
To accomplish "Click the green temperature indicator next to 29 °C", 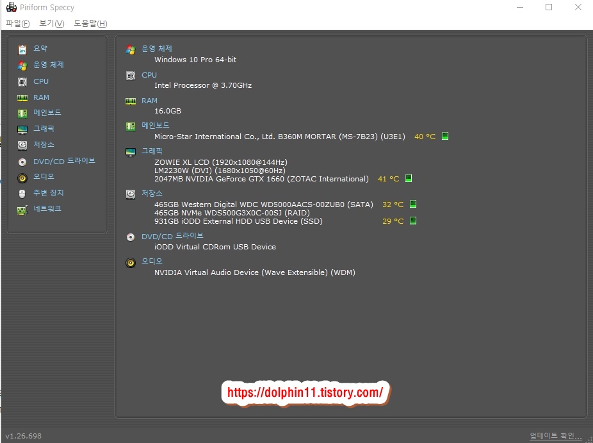I will [x=413, y=221].
